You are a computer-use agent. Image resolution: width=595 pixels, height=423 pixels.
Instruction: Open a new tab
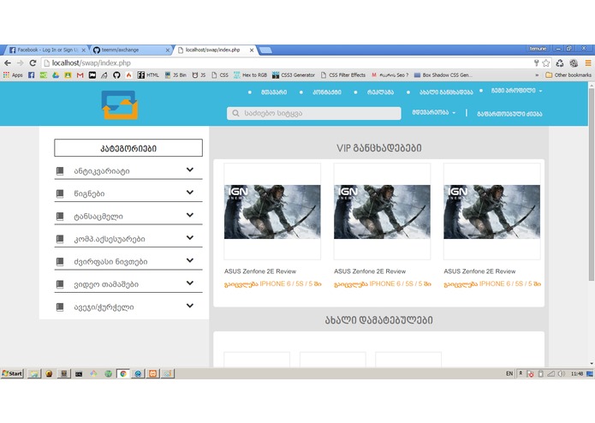point(265,50)
